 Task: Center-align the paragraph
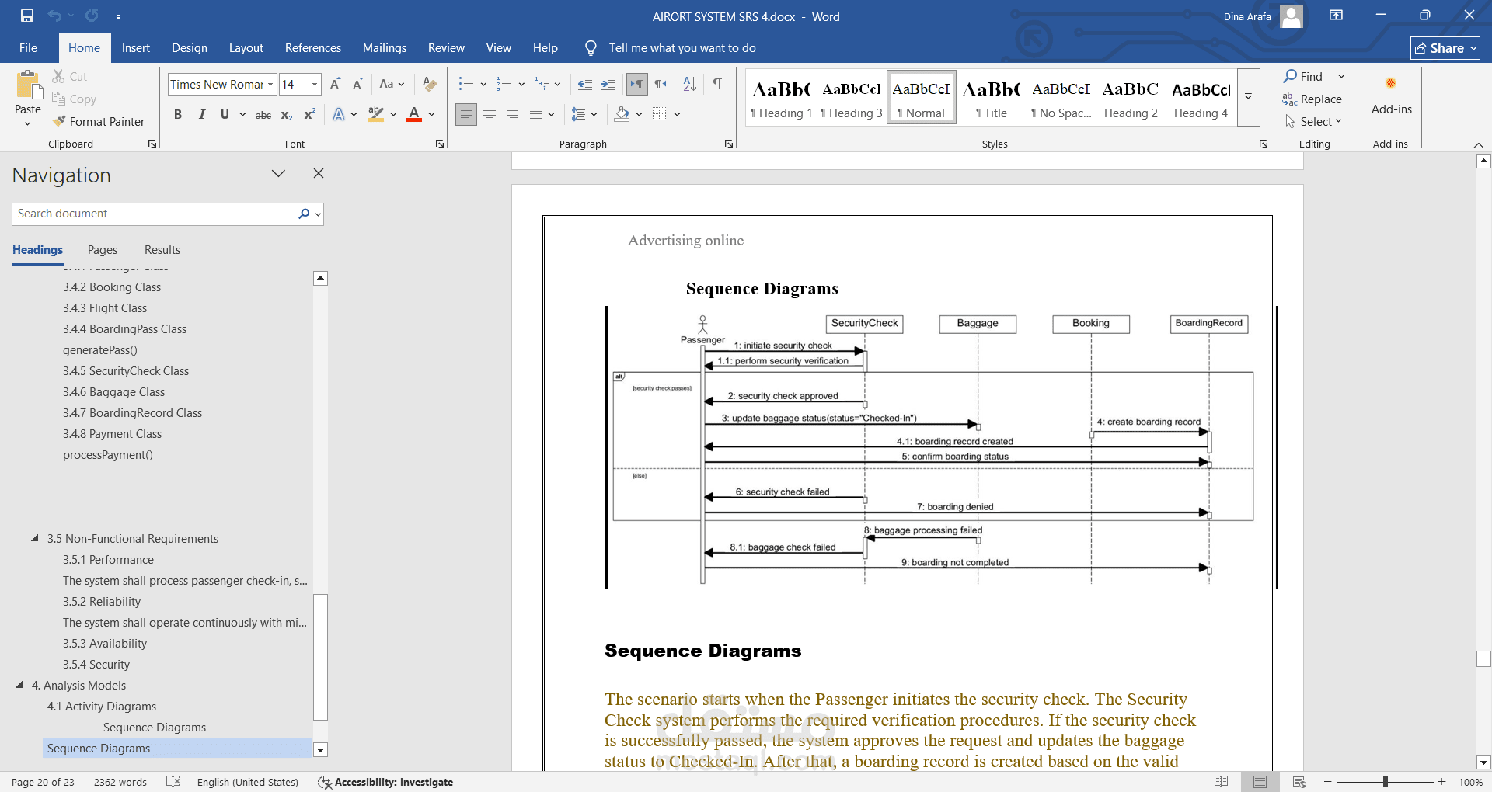coord(490,114)
